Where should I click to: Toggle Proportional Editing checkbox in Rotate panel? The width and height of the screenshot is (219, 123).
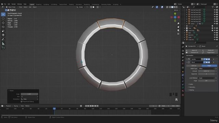22,102
